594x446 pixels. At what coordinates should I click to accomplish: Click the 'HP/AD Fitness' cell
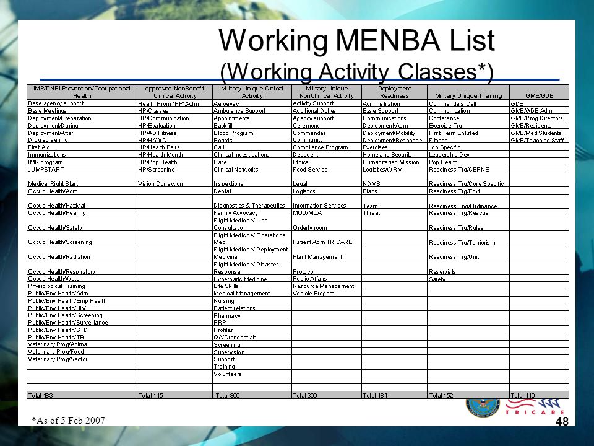[174, 133]
